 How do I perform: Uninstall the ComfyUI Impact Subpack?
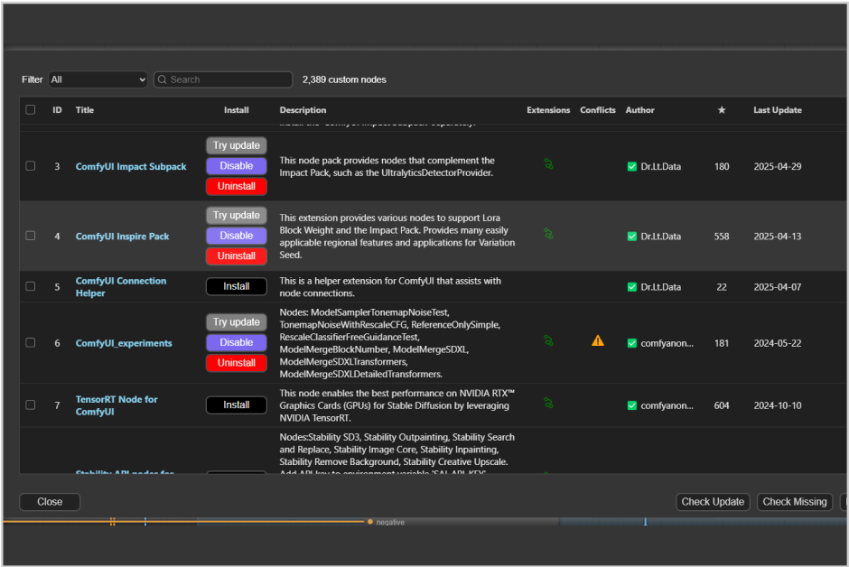(x=237, y=186)
